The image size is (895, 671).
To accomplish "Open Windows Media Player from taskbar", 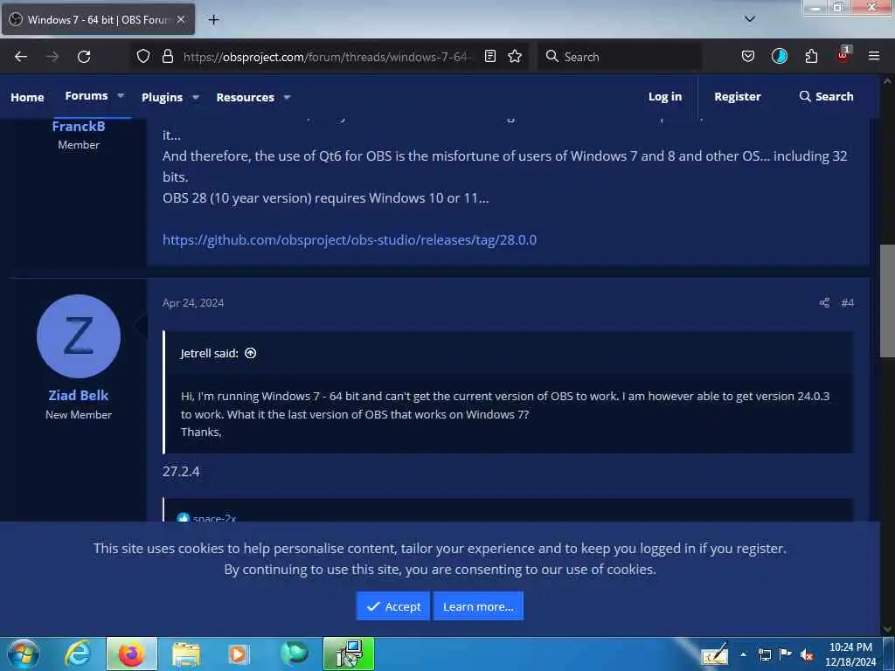I will coord(239,654).
